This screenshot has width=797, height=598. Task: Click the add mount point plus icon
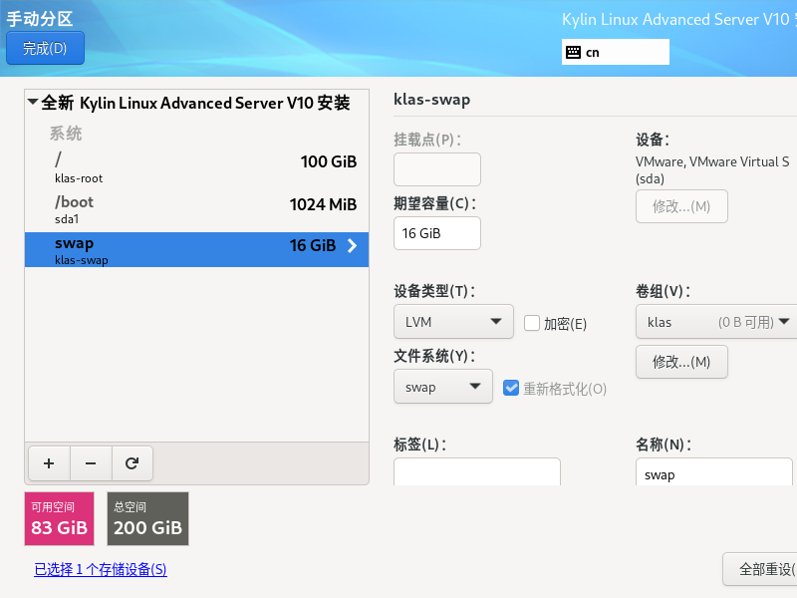49,462
